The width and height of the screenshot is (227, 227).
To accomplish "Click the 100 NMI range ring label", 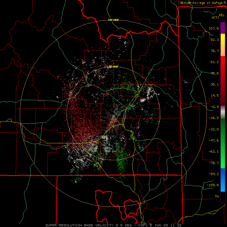I will 113,20.
